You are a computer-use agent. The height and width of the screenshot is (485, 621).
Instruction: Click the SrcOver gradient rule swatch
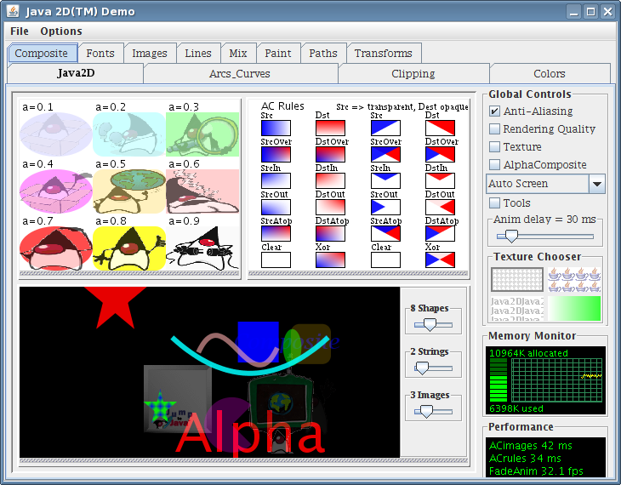275,154
